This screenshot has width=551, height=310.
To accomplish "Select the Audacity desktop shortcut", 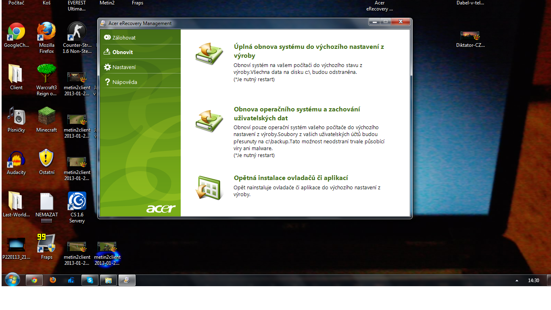I will point(17,162).
